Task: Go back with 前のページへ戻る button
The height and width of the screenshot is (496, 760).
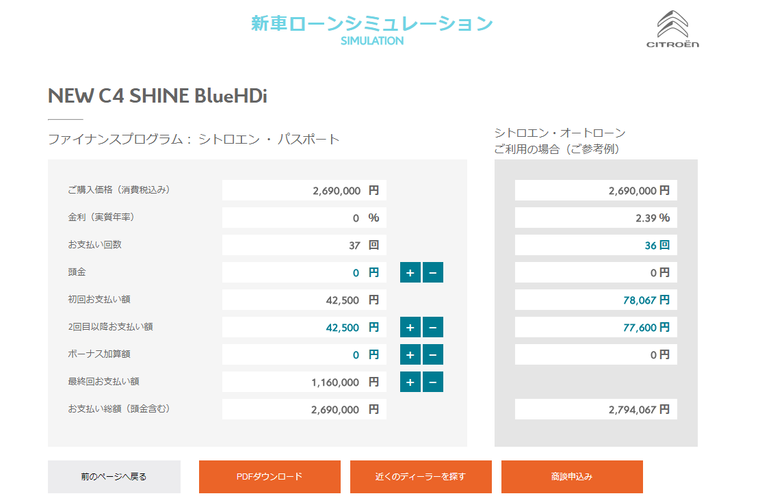Action: (x=114, y=476)
